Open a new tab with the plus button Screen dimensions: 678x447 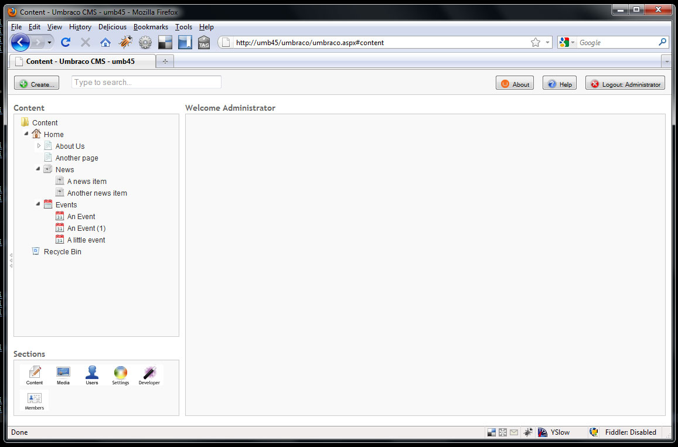click(x=165, y=62)
